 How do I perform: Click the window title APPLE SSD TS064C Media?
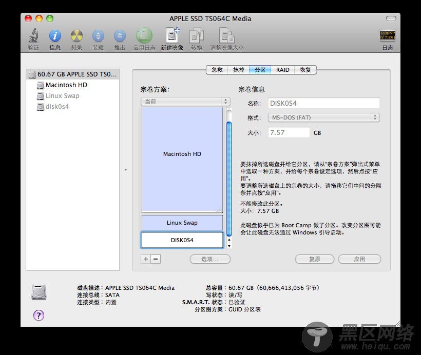click(210, 18)
